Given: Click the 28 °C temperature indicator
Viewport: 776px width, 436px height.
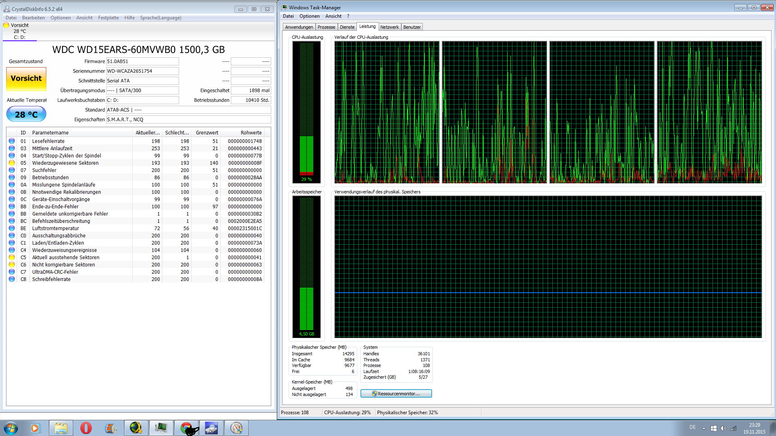Looking at the screenshot, I should point(26,115).
